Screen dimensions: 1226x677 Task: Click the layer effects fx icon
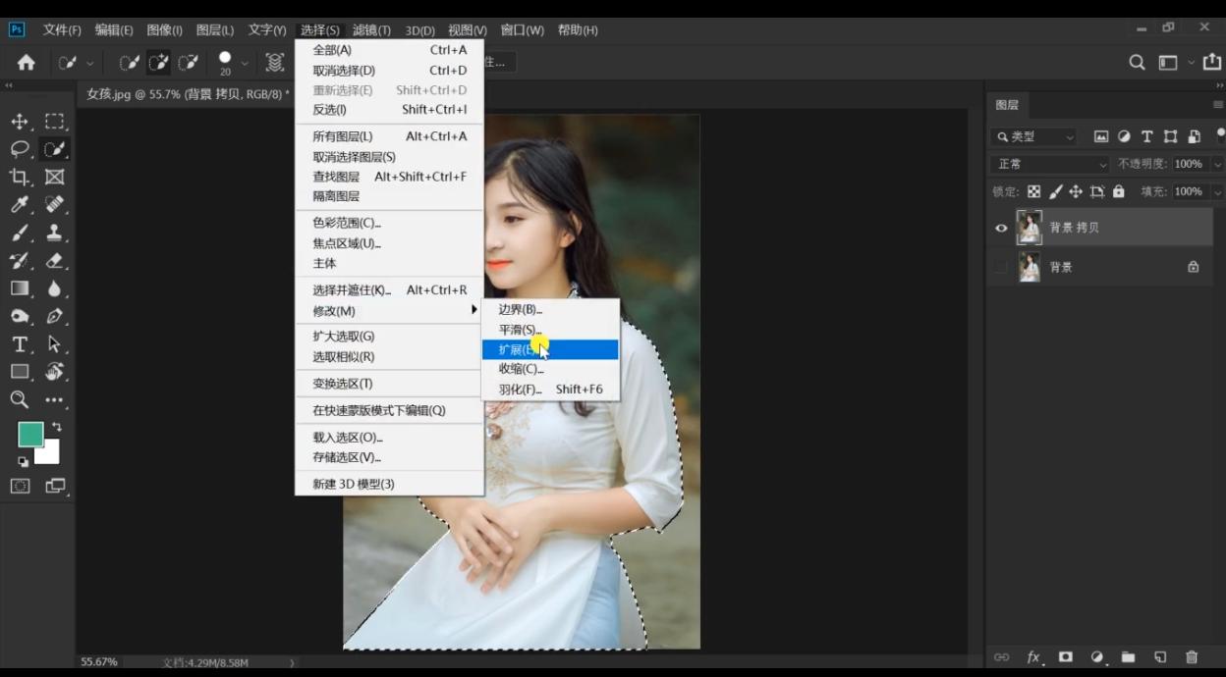1031,657
